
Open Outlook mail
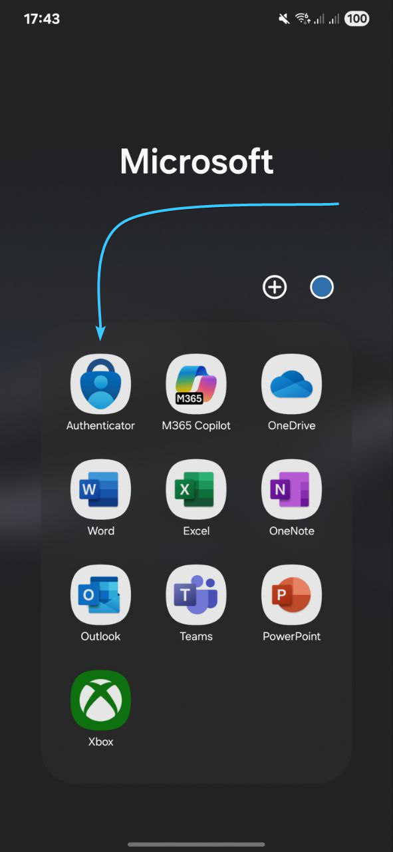coord(100,595)
